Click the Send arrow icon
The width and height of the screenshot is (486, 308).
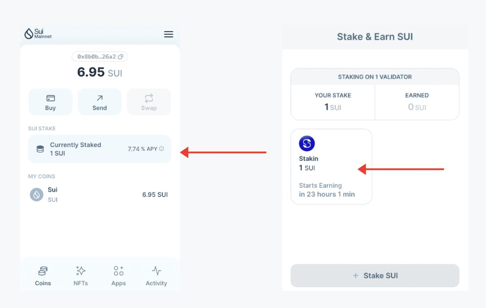coord(99,98)
